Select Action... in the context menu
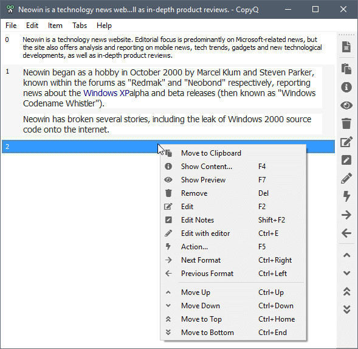The height and width of the screenshot is (349, 358). pos(233,247)
